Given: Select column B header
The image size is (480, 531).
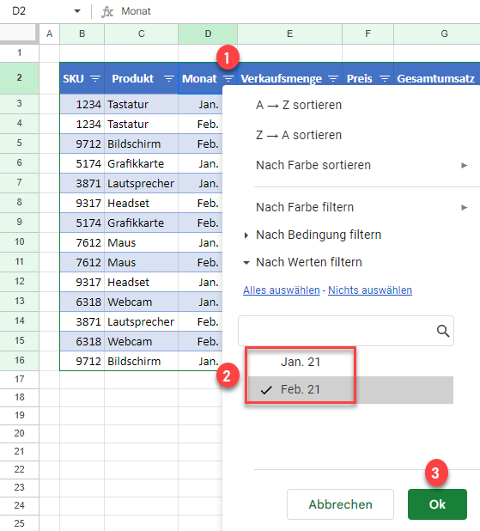Looking at the screenshot, I should pyautogui.click(x=82, y=34).
